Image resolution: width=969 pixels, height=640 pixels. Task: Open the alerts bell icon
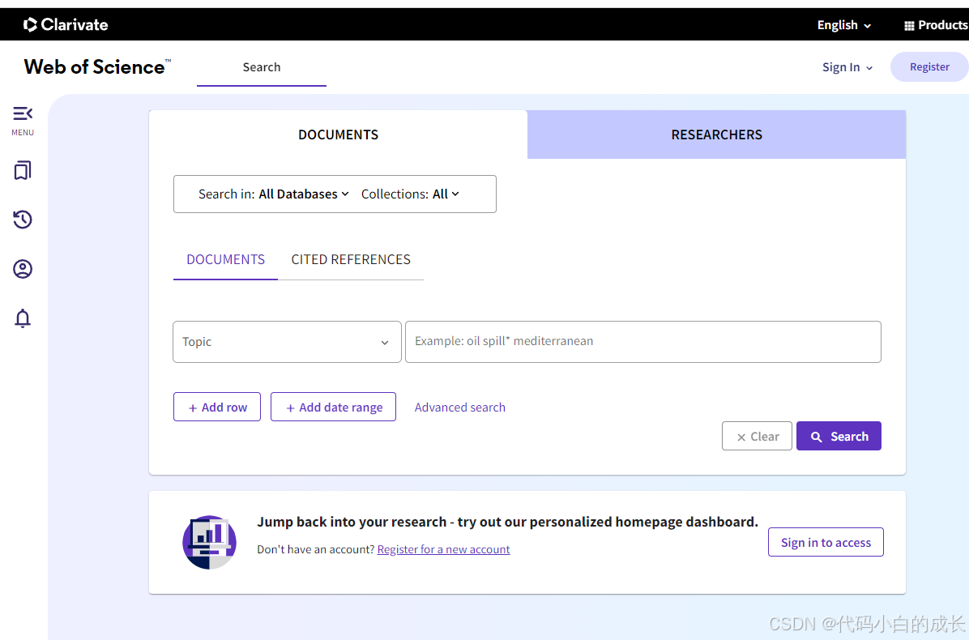(x=22, y=318)
